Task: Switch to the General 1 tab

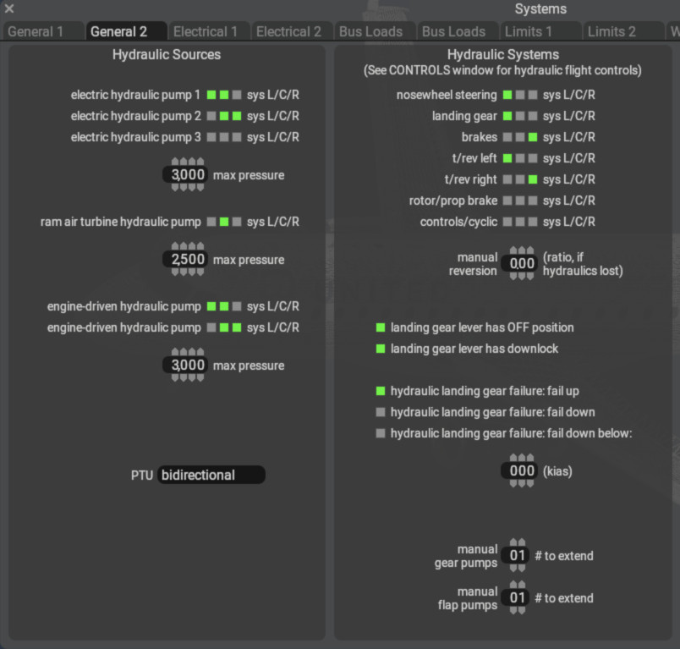Action: pyautogui.click(x=36, y=31)
